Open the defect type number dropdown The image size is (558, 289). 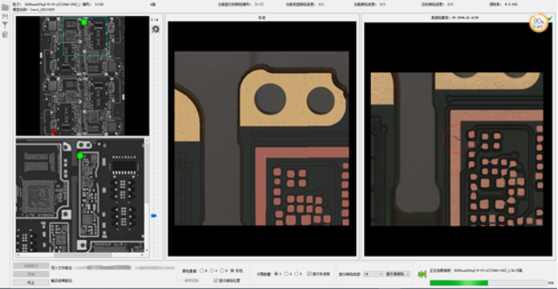373,274
